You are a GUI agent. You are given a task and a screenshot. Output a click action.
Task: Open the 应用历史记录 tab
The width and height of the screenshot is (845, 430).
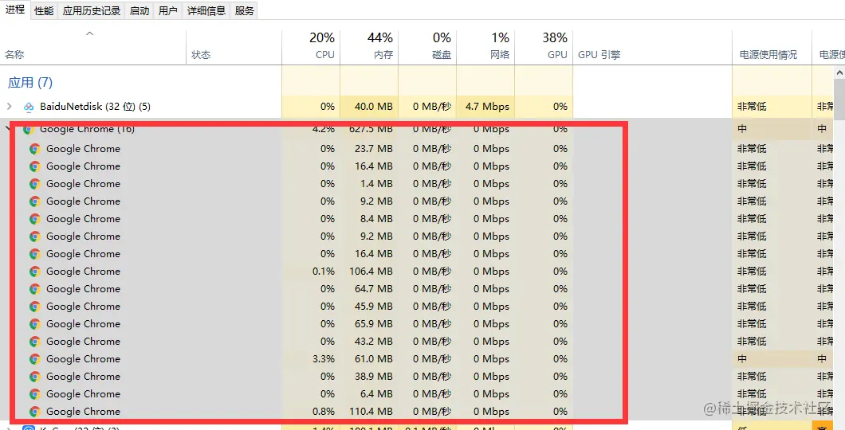(91, 11)
